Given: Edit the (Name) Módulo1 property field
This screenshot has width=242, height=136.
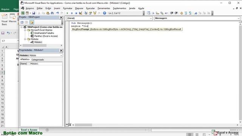Looking at the screenshot, I should pos(46,64).
